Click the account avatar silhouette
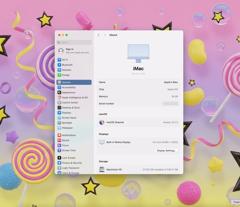The width and height of the screenshot is (240, 207). pos(61,51)
